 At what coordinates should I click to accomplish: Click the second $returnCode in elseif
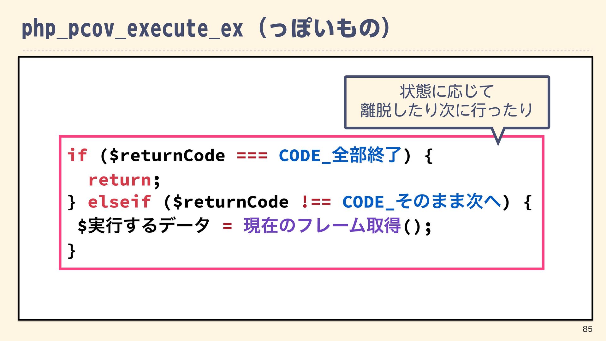click(231, 202)
